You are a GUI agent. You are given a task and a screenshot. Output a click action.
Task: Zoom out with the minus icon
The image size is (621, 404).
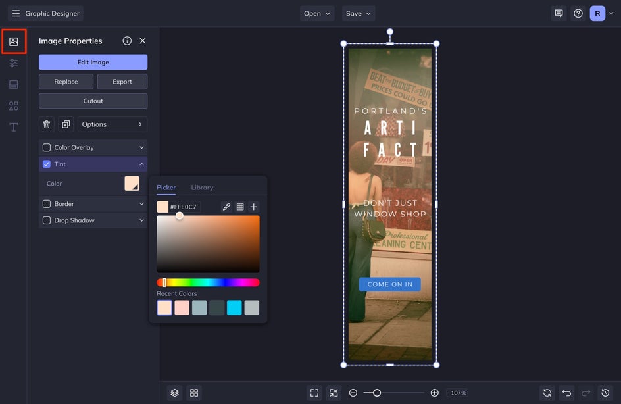pyautogui.click(x=353, y=393)
